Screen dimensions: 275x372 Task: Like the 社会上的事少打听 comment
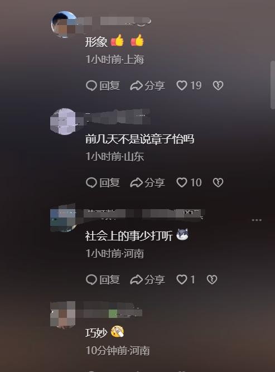pos(186,279)
